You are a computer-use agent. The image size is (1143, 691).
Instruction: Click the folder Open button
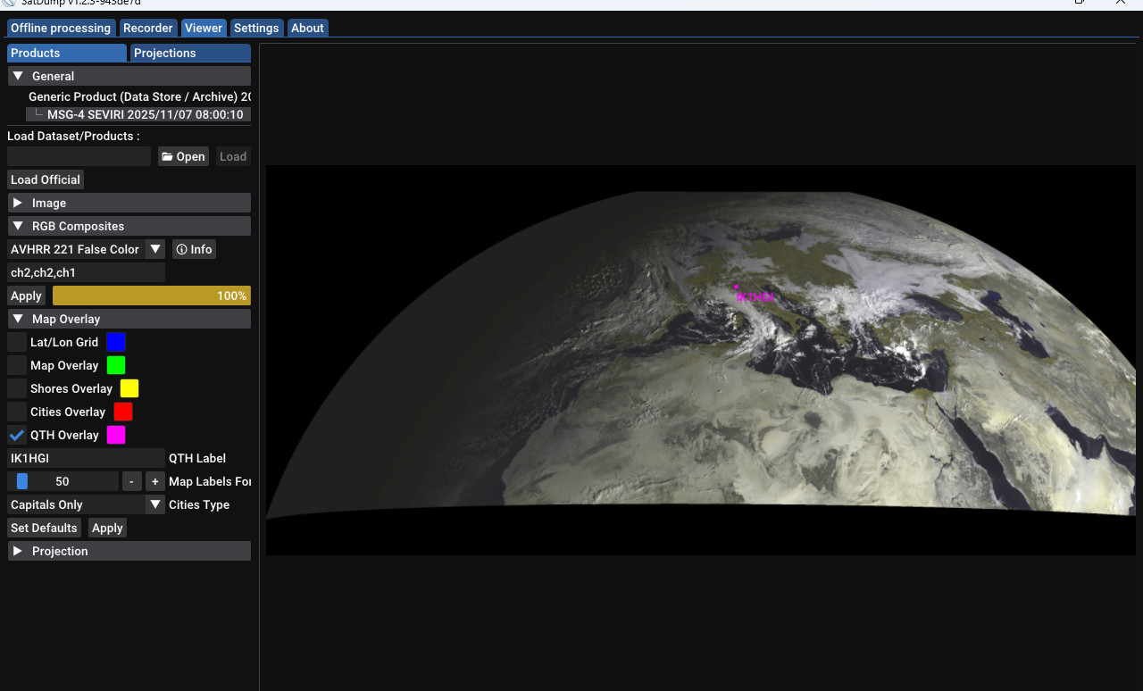pos(183,156)
